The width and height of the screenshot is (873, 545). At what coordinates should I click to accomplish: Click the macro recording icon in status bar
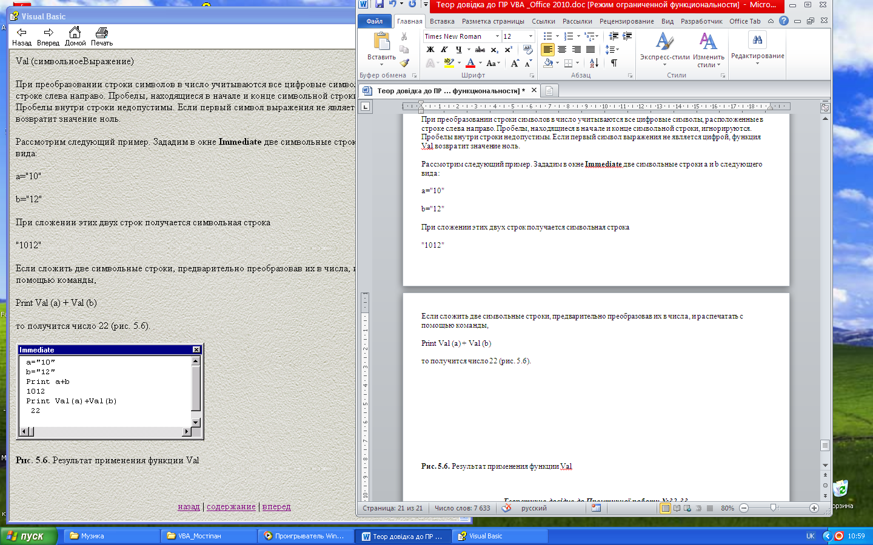tap(596, 508)
